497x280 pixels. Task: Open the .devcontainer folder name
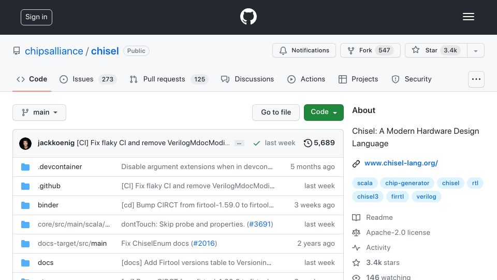pyautogui.click(x=60, y=166)
